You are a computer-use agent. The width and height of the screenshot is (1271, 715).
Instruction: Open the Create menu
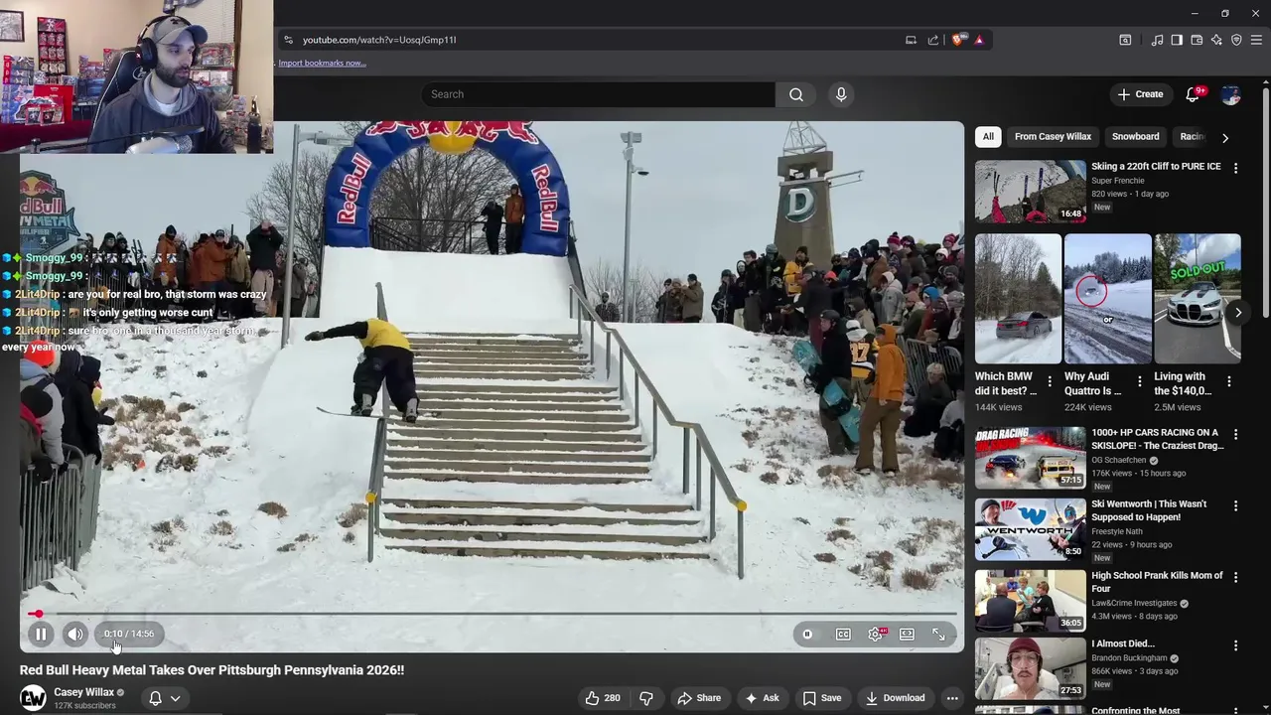[1140, 94]
